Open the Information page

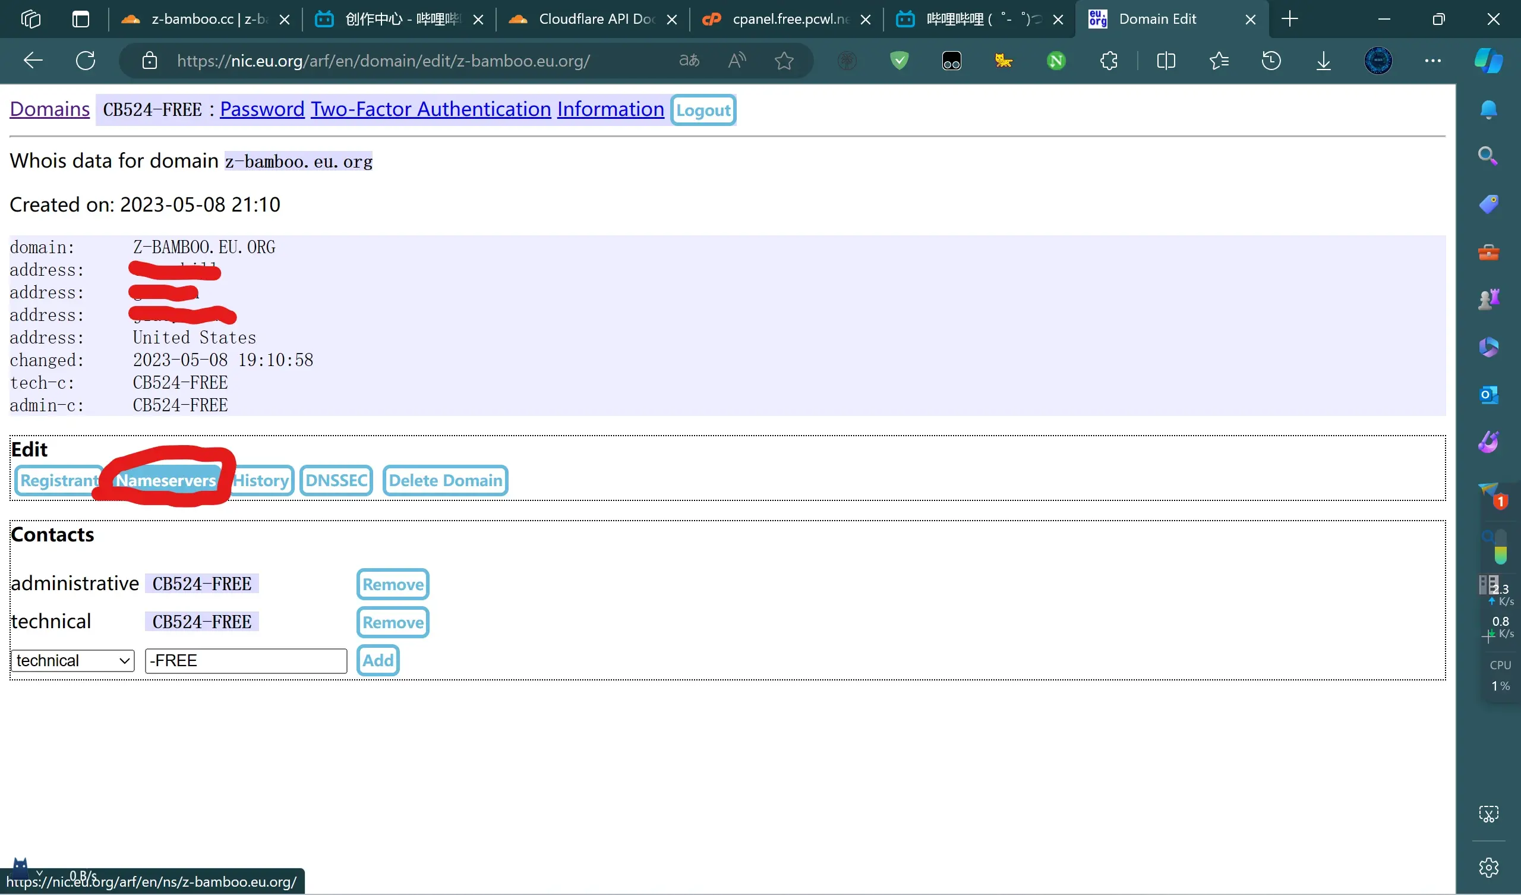tap(610, 109)
